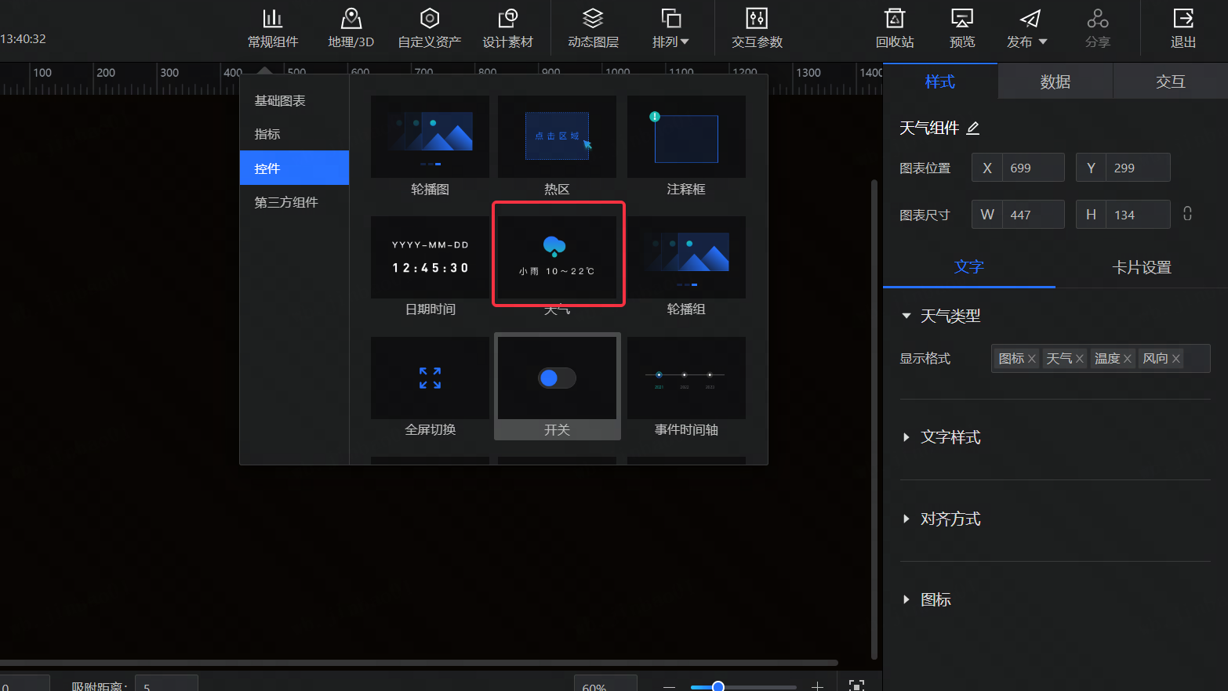Select the 基础图表 category

pos(280,100)
